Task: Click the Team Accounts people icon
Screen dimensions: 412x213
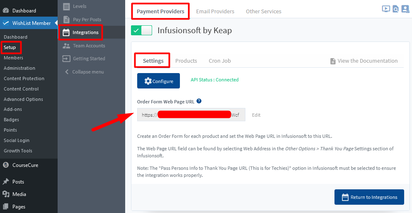Action: coord(66,46)
